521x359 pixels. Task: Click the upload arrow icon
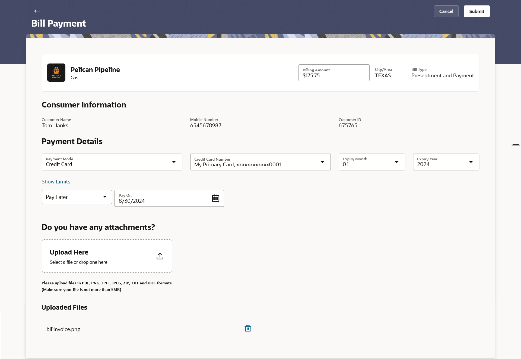(x=160, y=256)
